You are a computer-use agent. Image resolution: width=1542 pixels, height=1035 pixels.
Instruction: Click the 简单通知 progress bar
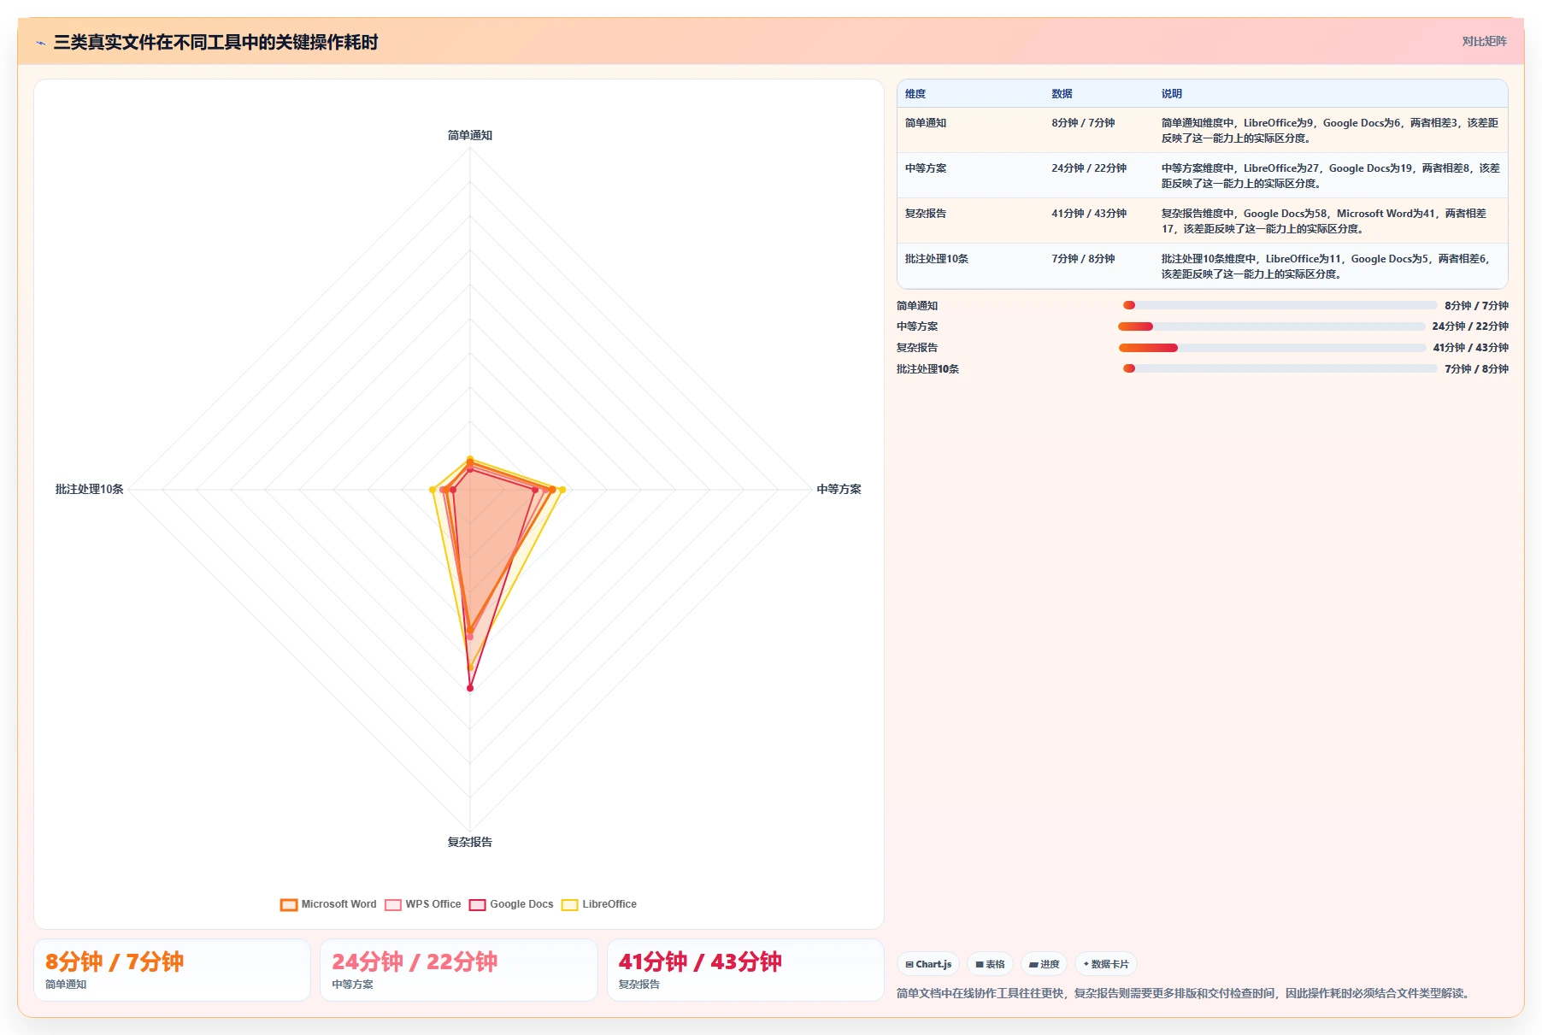[1280, 305]
